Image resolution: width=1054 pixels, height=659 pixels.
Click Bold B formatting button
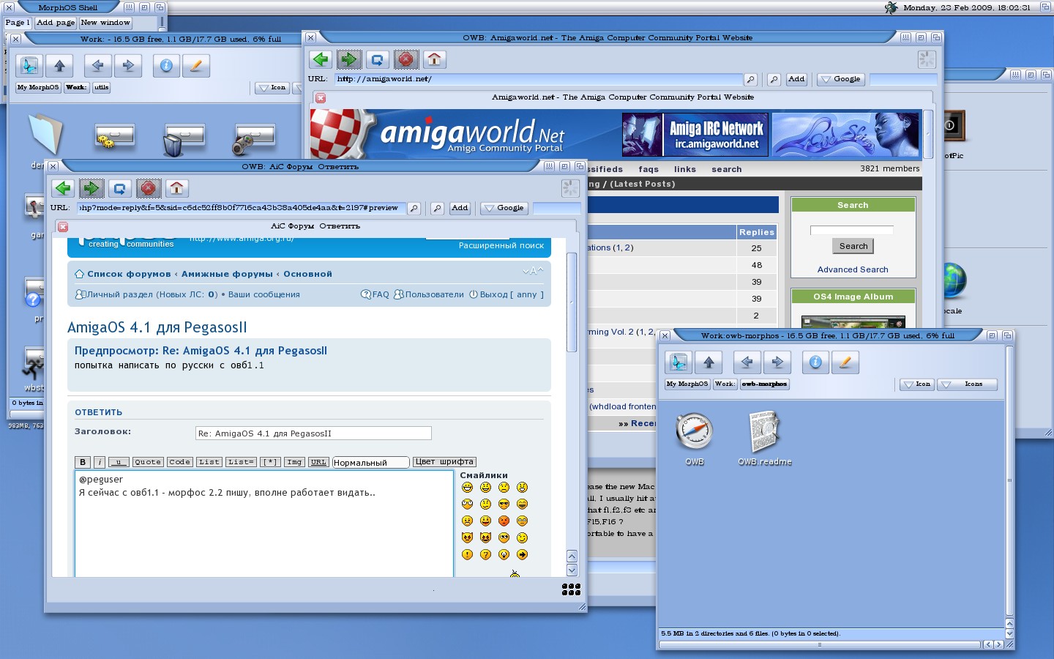pyautogui.click(x=83, y=462)
